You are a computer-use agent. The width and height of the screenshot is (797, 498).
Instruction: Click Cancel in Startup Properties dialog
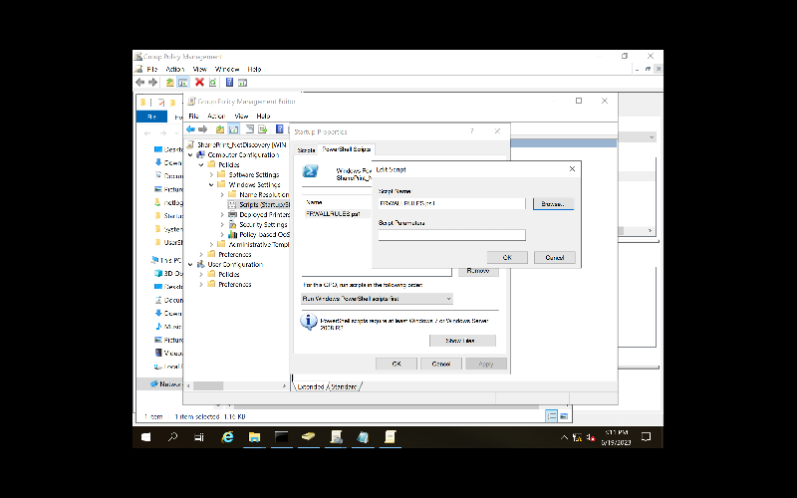click(x=440, y=364)
